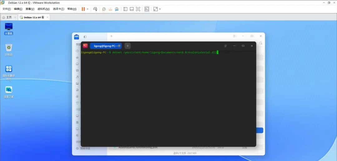
Task: Pause the virtual machine
Action: tap(83, 9)
